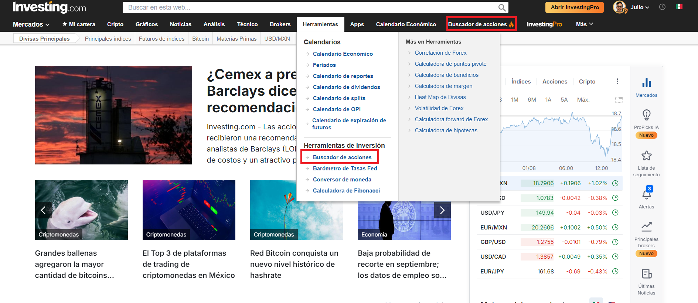This screenshot has height=303, width=698.
Task: Click the clock icon in USD/CAD row
Action: click(615, 256)
